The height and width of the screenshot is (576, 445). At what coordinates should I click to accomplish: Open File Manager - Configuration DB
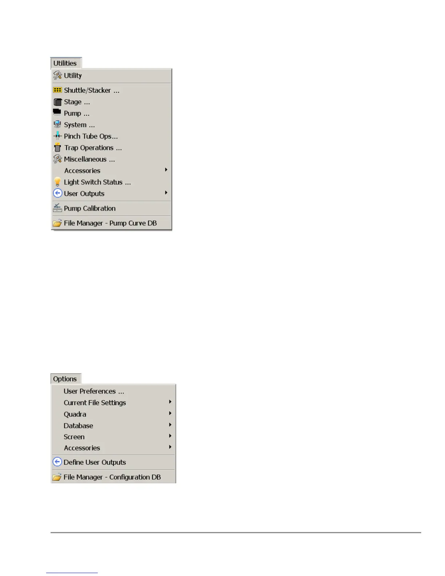pyautogui.click(x=113, y=477)
